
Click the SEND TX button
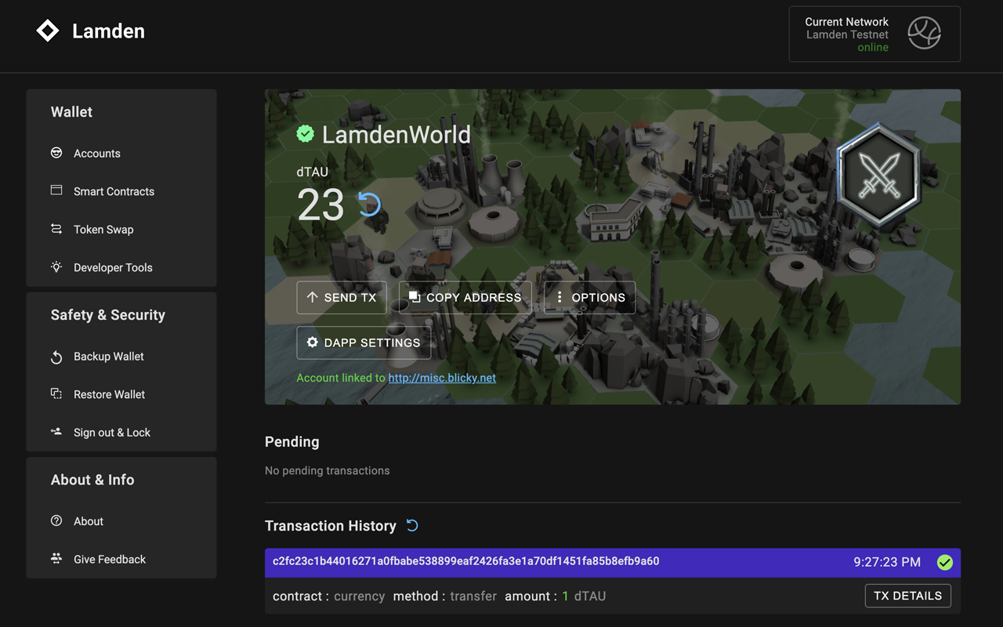[x=342, y=297]
